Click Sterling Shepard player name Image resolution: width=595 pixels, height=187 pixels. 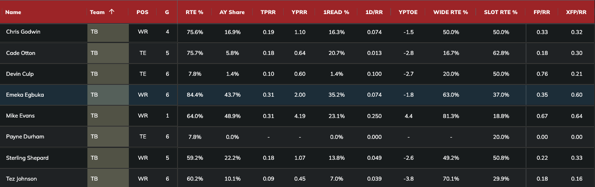point(27,158)
